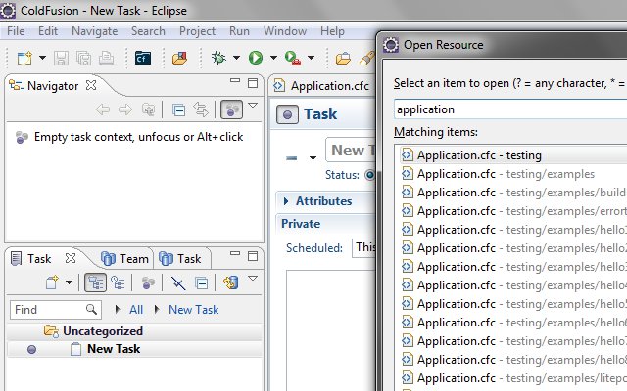Open the Edit menu
Viewport: 627px width, 391px height.
coord(48,31)
